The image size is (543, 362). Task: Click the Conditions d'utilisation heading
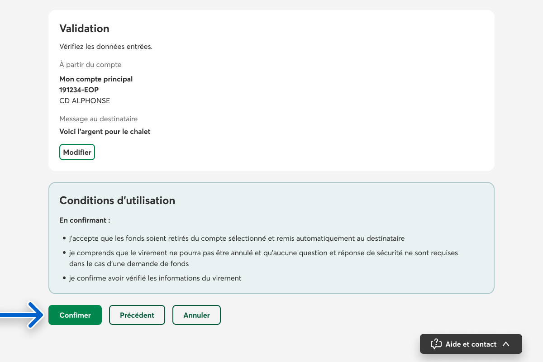point(117,200)
